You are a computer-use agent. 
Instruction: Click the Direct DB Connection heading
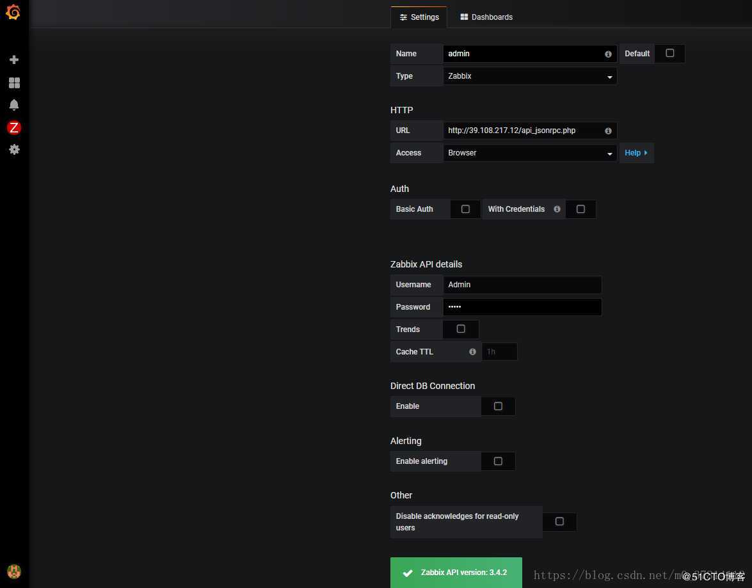coord(433,386)
